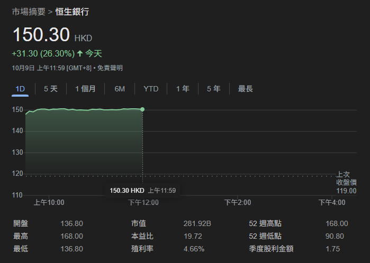Show the 最長 maximum range chart
The width and height of the screenshot is (370, 263).
coord(245,89)
